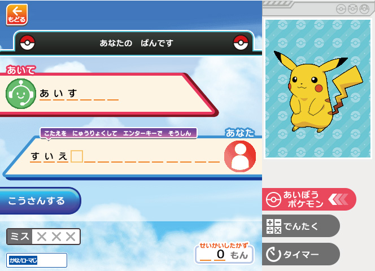Viewport: 375px width, 271px height.
Task: Click the こうさんする surrender button
Action: (x=40, y=200)
